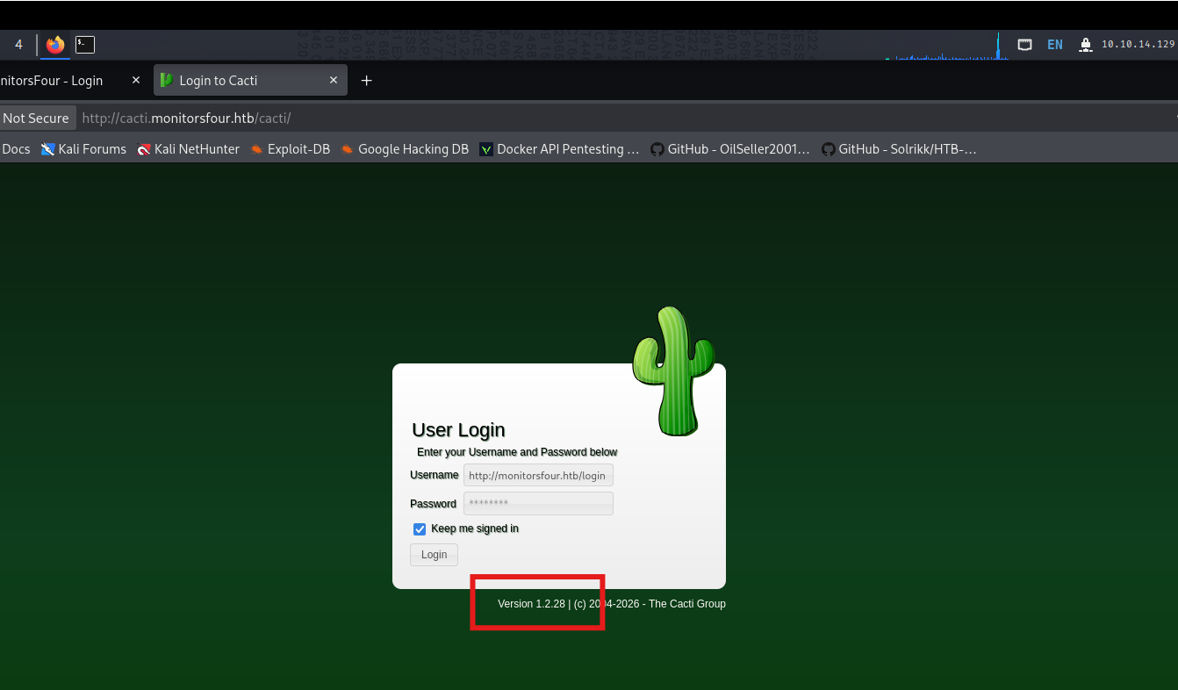Click the Firefox icon in the top panel
The height and width of the screenshot is (690, 1178).
55,45
